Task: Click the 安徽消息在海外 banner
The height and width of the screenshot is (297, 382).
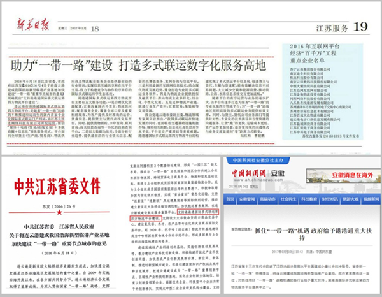Action: 343,175
